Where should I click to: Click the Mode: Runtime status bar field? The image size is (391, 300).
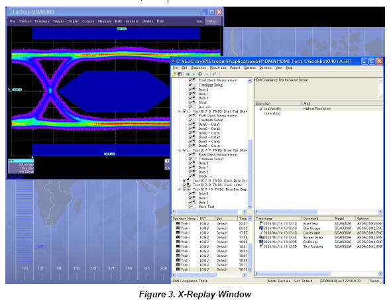[279, 281]
